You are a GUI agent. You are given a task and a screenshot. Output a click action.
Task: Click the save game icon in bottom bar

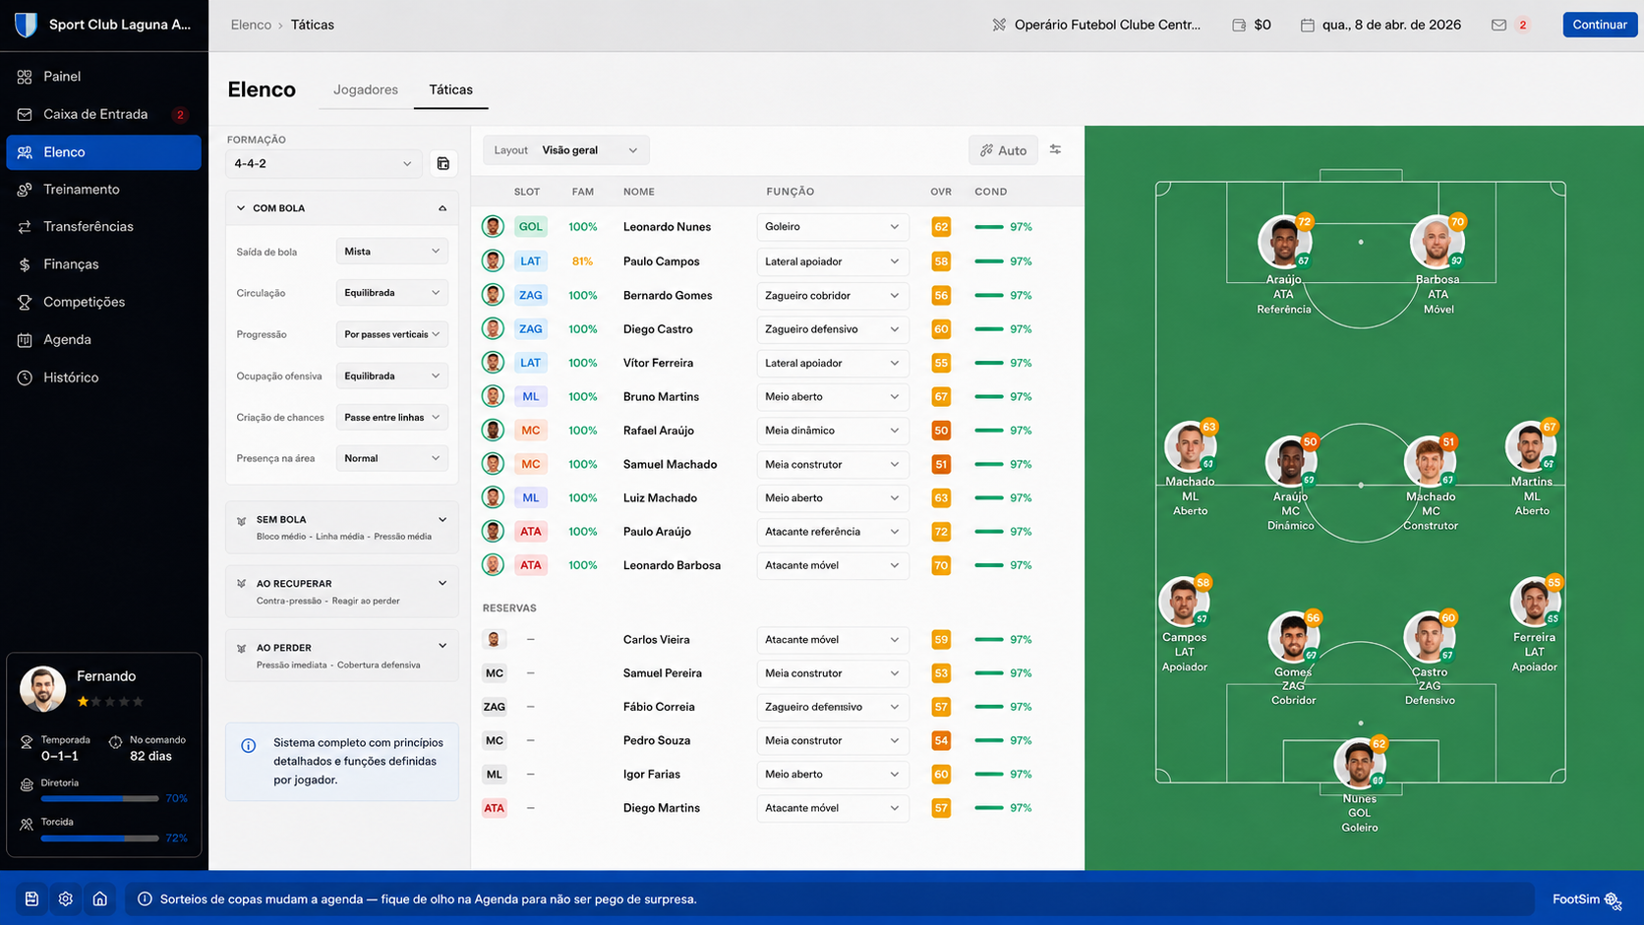pyautogui.click(x=31, y=898)
